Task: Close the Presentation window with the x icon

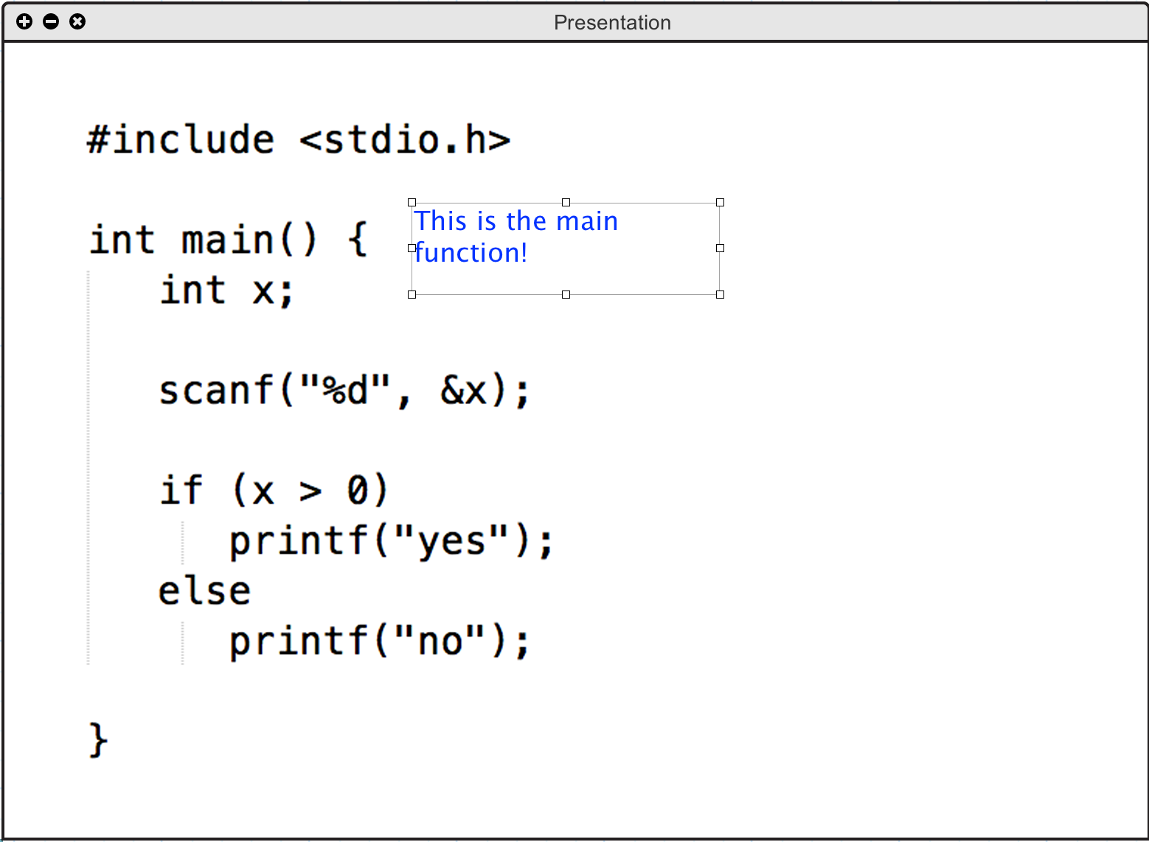Action: [77, 21]
